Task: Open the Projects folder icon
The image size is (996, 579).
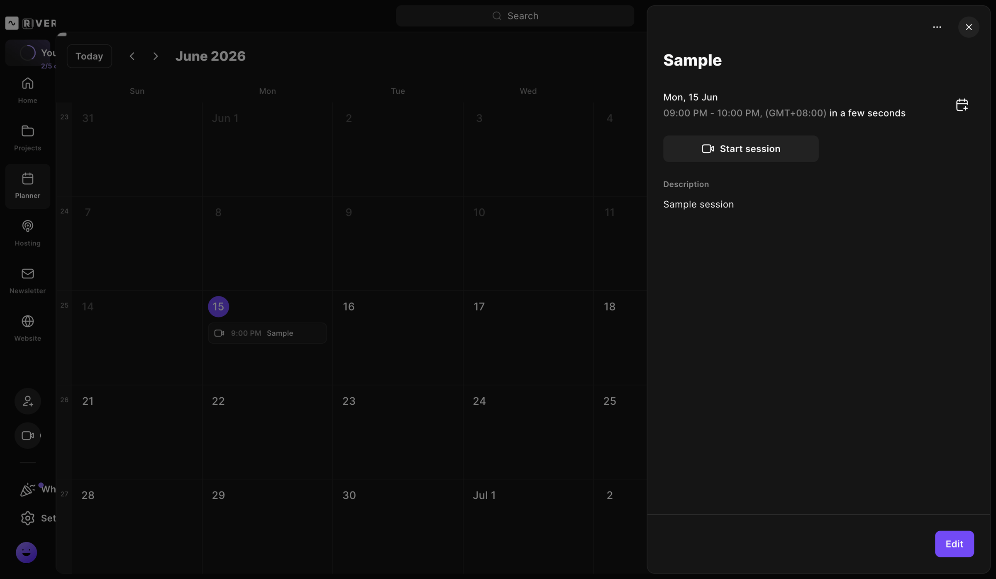Action: pyautogui.click(x=27, y=131)
